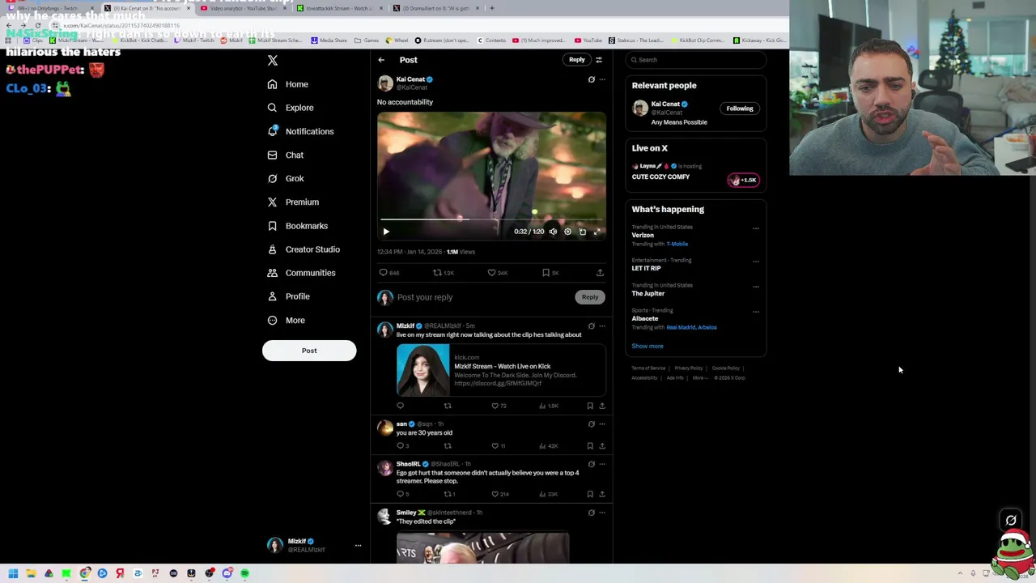
Task: Bookmark Mizkif's reply
Action: 590,406
